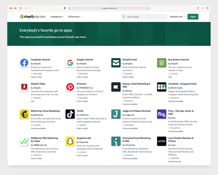Click the Log in button
This screenshot has width=218, height=175.
coord(193,17)
